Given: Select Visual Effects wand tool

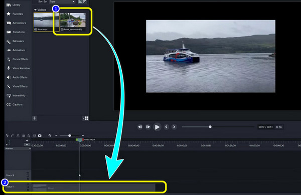Looking at the screenshot, I should pos(17,86).
